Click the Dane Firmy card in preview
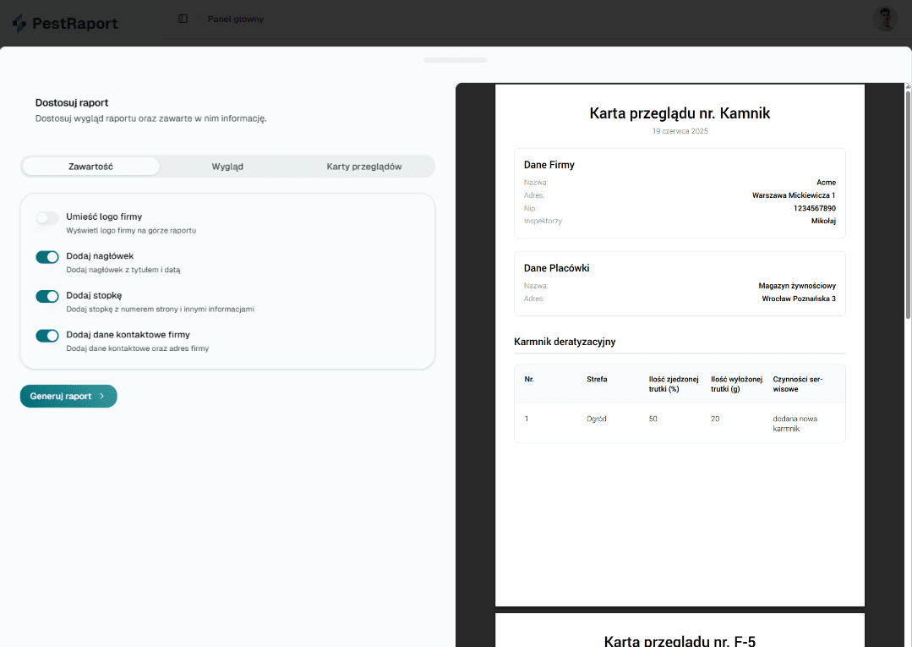Viewport: 912px width, 647px height. [x=680, y=193]
